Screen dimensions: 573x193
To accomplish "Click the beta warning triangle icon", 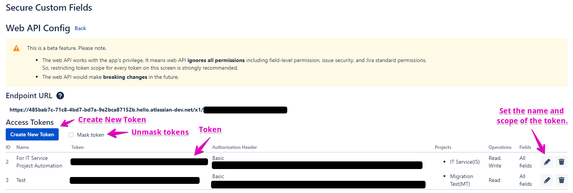I will pyautogui.click(x=16, y=48).
